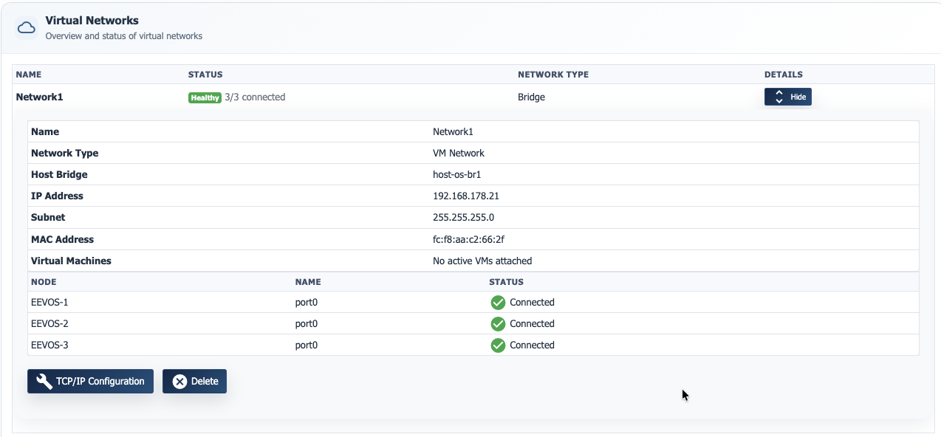Click the green checkmark beside EEVOS-2

(x=497, y=323)
